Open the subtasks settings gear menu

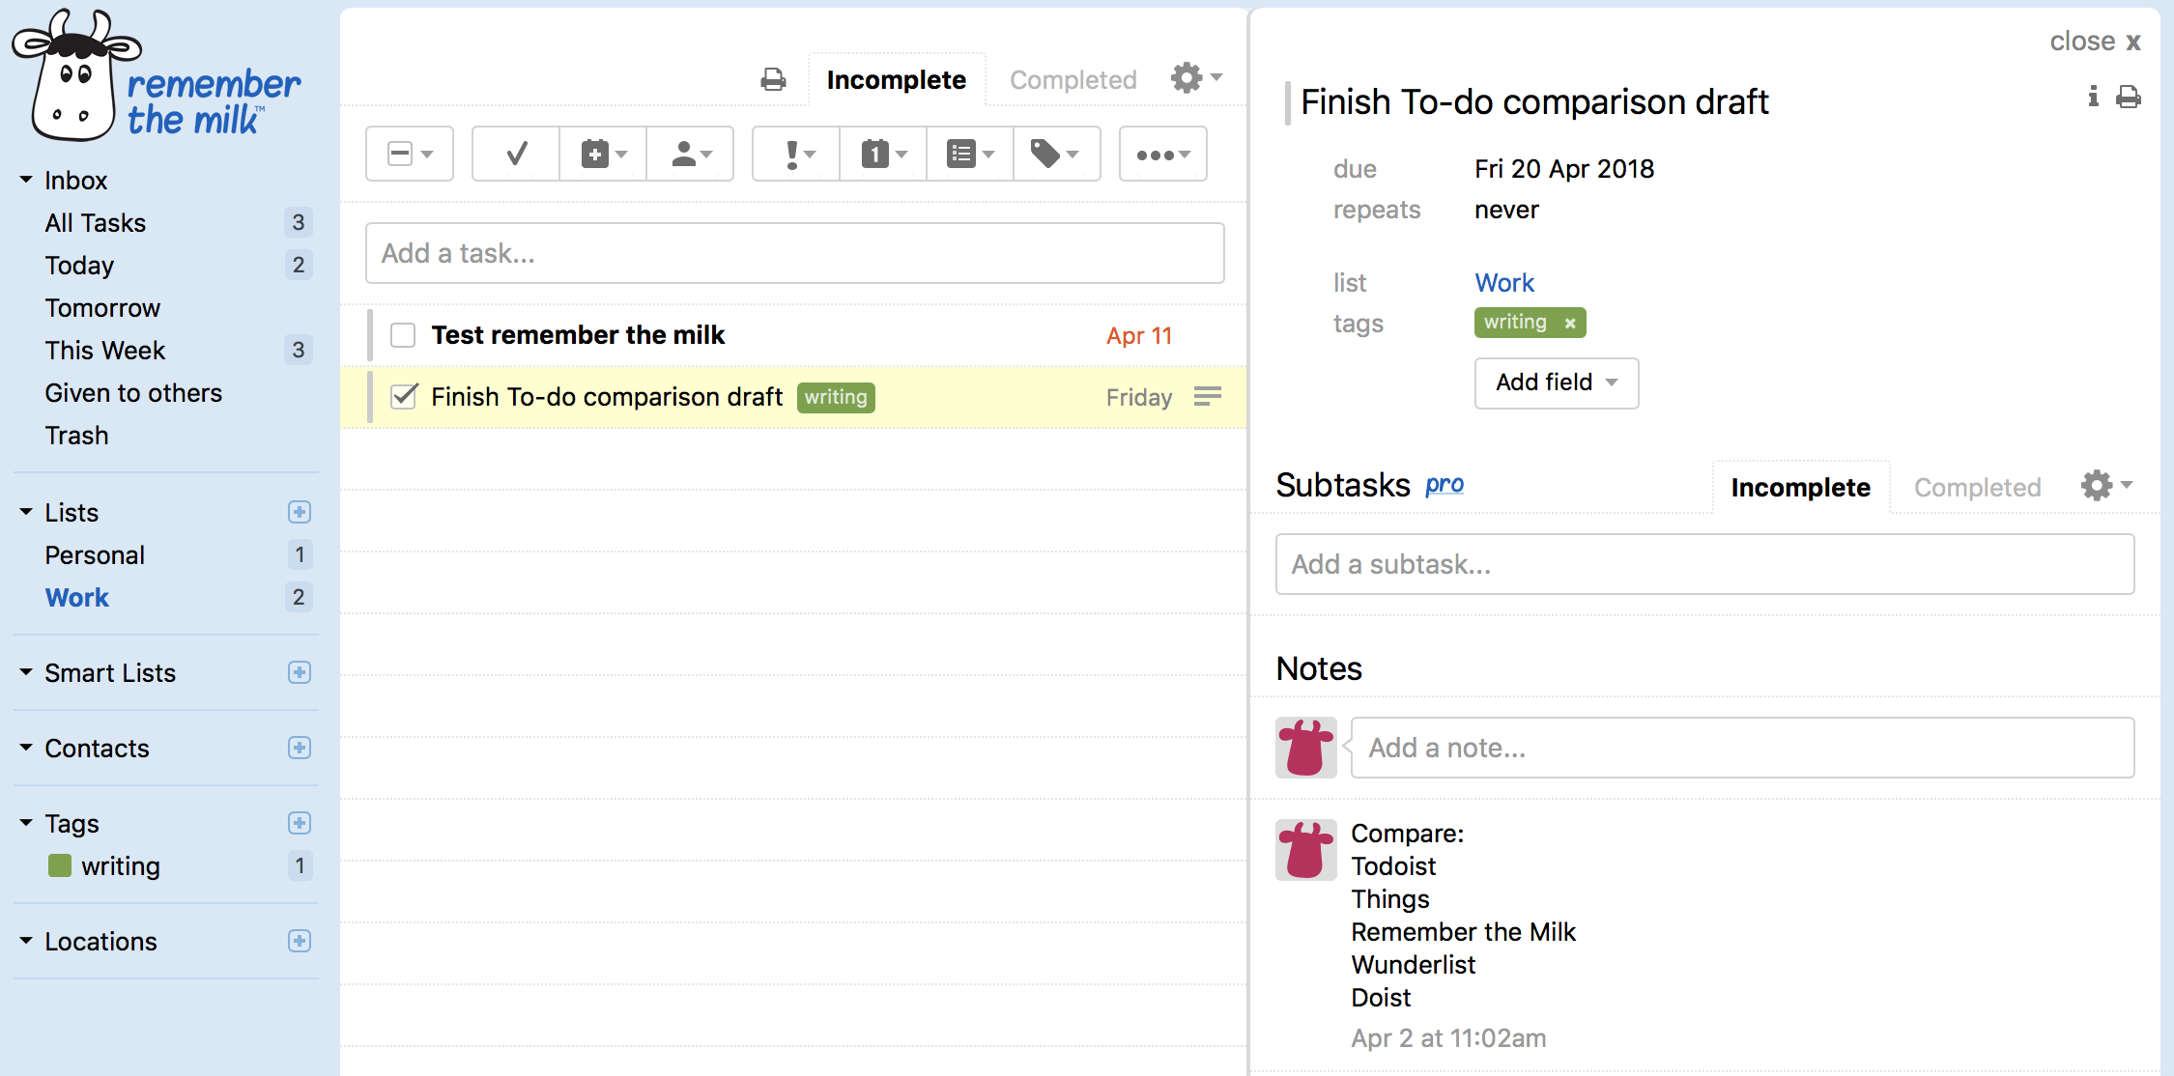click(2106, 485)
